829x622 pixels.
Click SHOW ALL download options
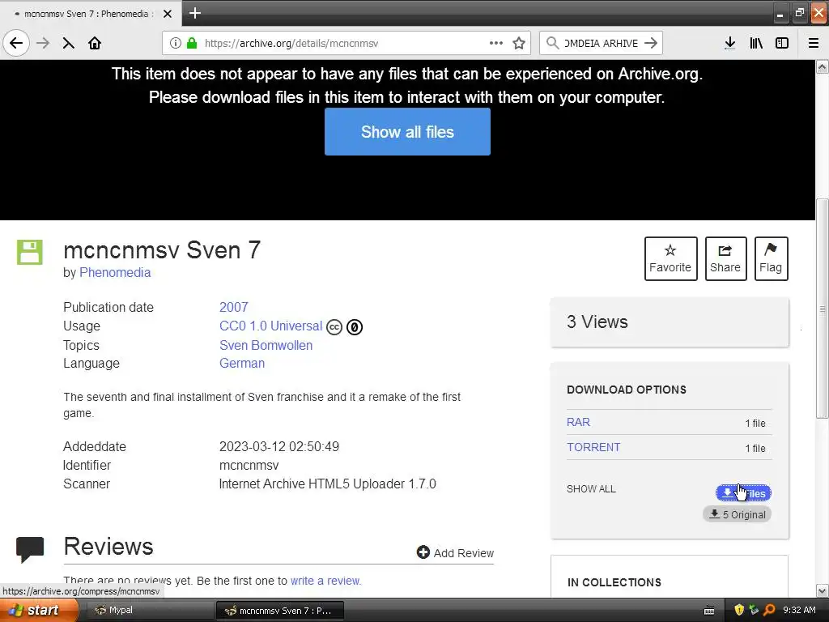[591, 489]
